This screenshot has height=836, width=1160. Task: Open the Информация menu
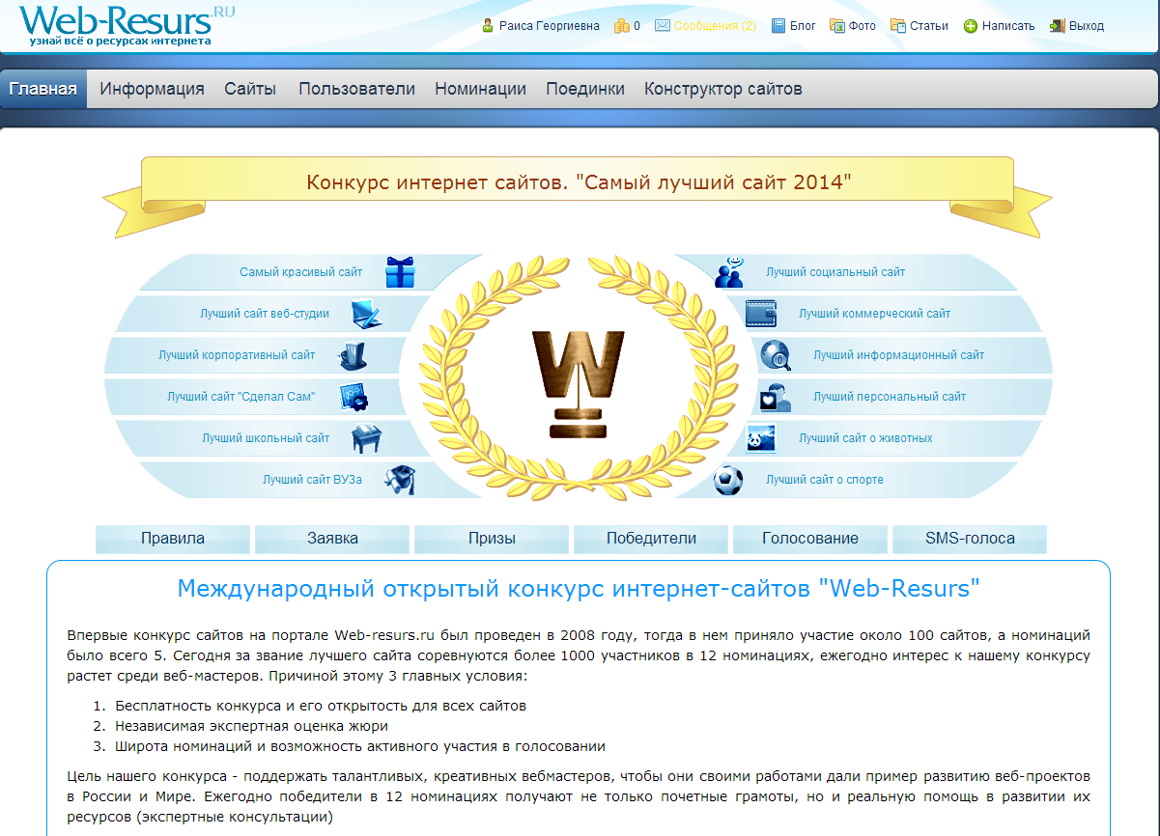tap(153, 89)
